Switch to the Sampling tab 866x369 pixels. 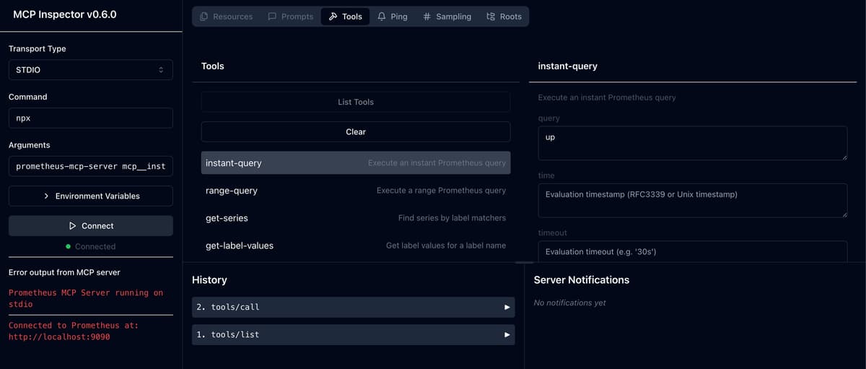click(x=447, y=17)
